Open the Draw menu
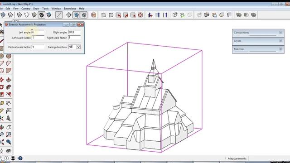 36,9
